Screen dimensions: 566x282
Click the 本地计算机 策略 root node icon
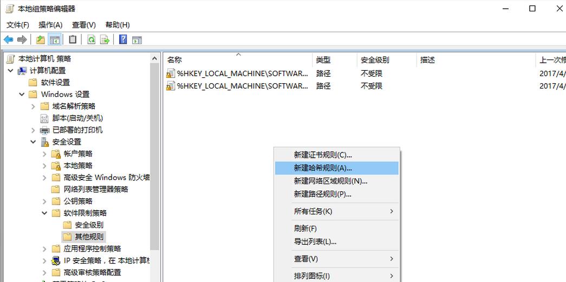(11, 59)
